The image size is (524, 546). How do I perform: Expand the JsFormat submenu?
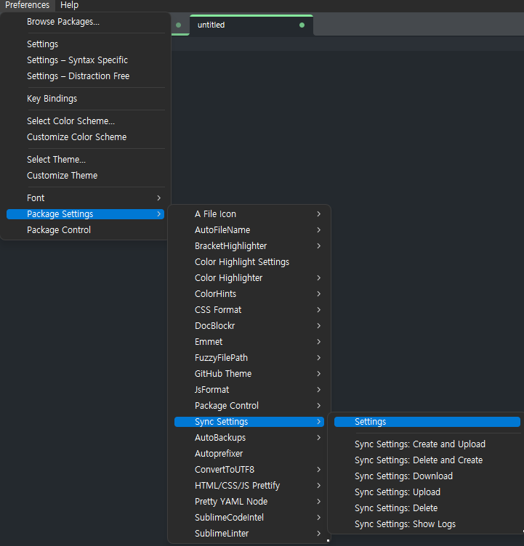(249, 391)
